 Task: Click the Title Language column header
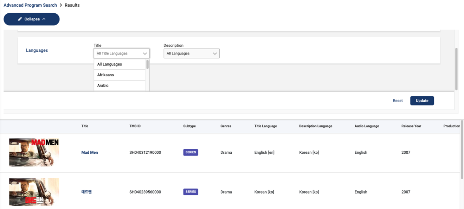click(x=265, y=126)
